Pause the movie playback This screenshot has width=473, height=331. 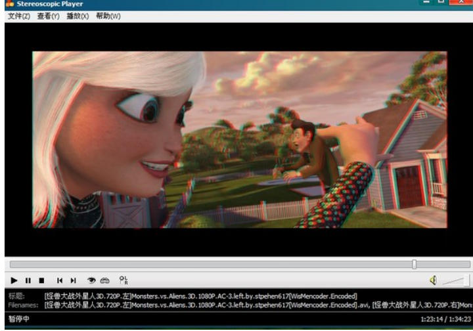click(x=28, y=280)
